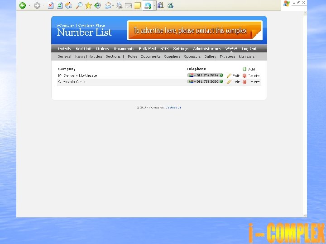
Task: Select the Olivedale Clinic company name
Action: click(72, 82)
